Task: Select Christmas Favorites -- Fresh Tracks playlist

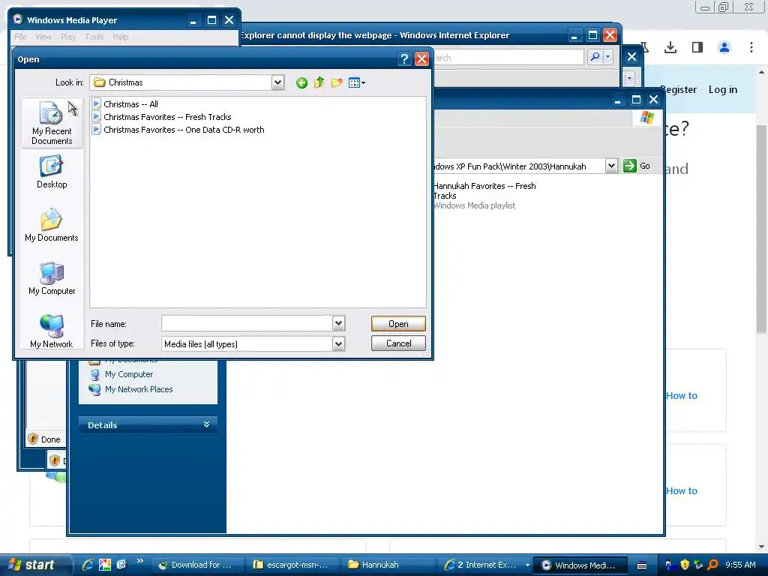Action: [162, 116]
